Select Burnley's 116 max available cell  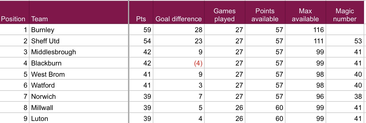pos(319,30)
